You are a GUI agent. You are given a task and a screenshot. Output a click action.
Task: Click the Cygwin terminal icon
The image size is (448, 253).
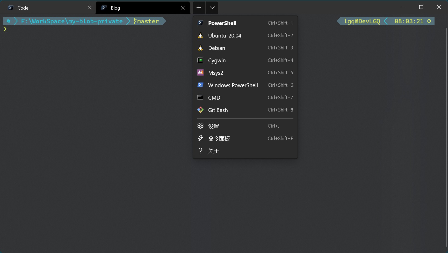[x=200, y=60]
